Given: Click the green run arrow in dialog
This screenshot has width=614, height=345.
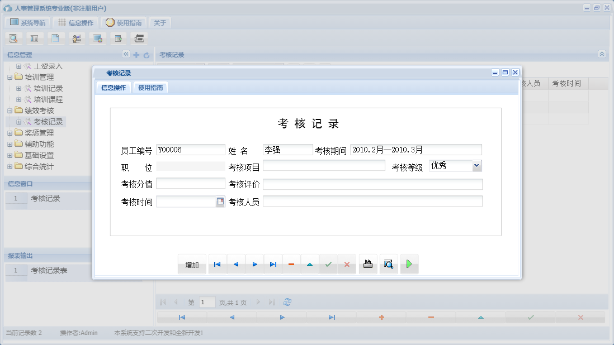Looking at the screenshot, I should (409, 264).
